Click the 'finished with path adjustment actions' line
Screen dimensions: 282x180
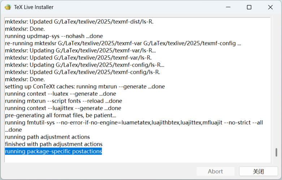[53, 144]
